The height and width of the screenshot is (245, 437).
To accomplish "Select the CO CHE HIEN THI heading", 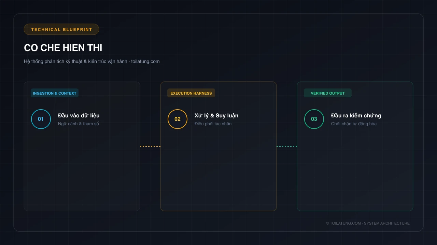I will 63,48.
